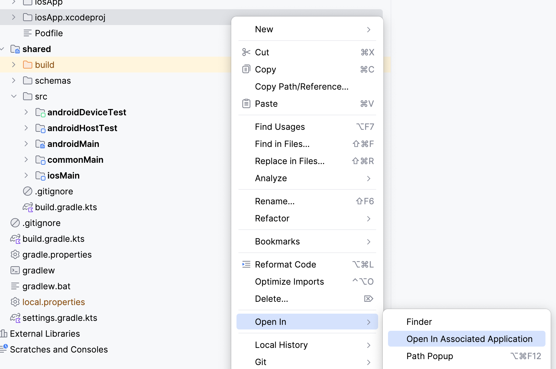Select the Podfile in project tree
This screenshot has height=369, width=556.
coord(49,33)
